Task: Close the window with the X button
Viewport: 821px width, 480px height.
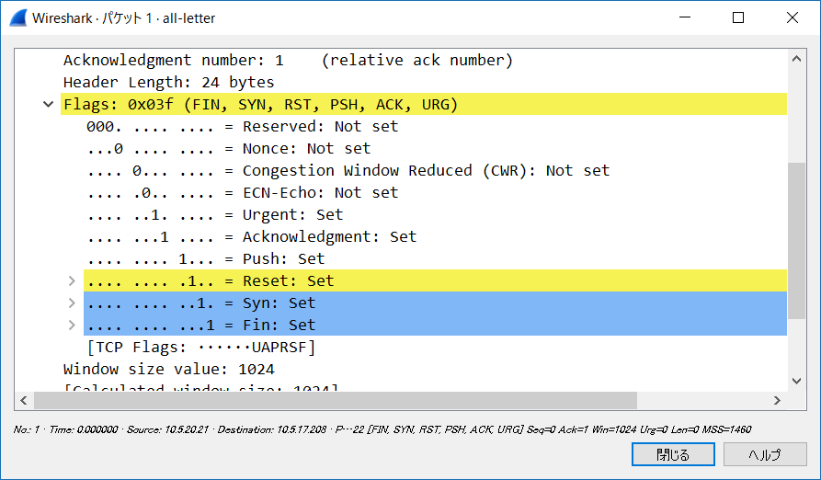Action: 792,17
